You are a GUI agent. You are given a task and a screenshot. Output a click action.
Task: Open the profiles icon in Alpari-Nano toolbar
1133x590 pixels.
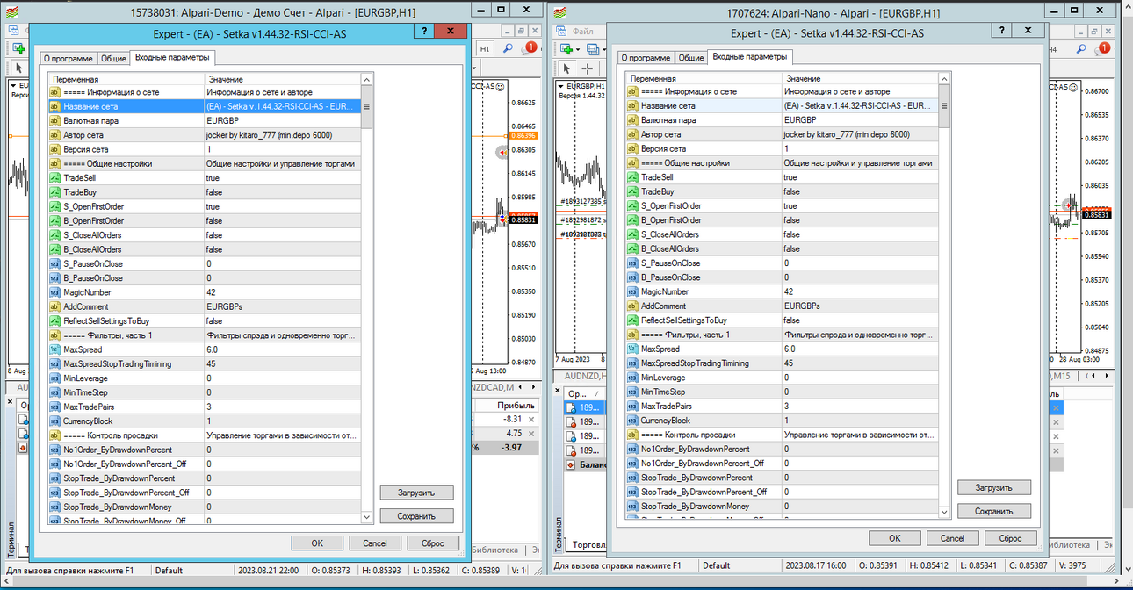coord(594,49)
